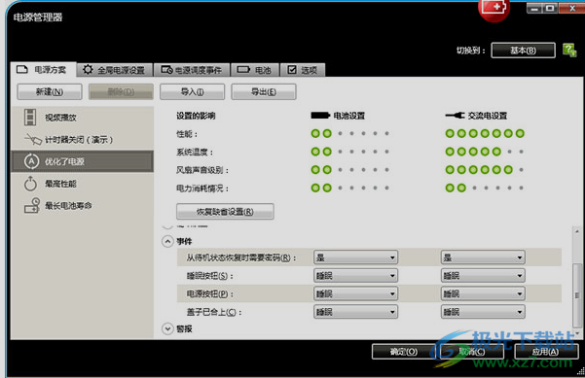Screen dimensions: 585x378
Task: Open the 选项 tab
Action: click(x=303, y=70)
